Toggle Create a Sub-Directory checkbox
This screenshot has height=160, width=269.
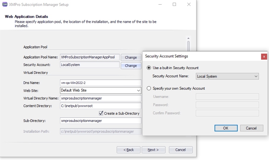pyautogui.click(x=101, y=113)
